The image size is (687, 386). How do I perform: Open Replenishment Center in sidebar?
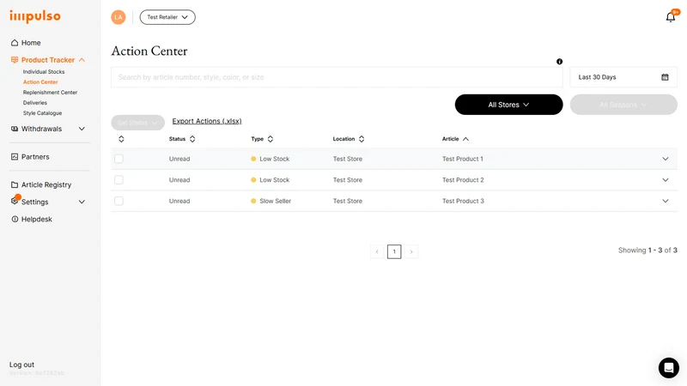point(50,93)
